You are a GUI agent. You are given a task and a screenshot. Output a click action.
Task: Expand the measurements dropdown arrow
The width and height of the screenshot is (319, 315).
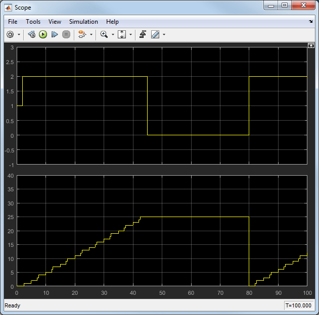164,34
